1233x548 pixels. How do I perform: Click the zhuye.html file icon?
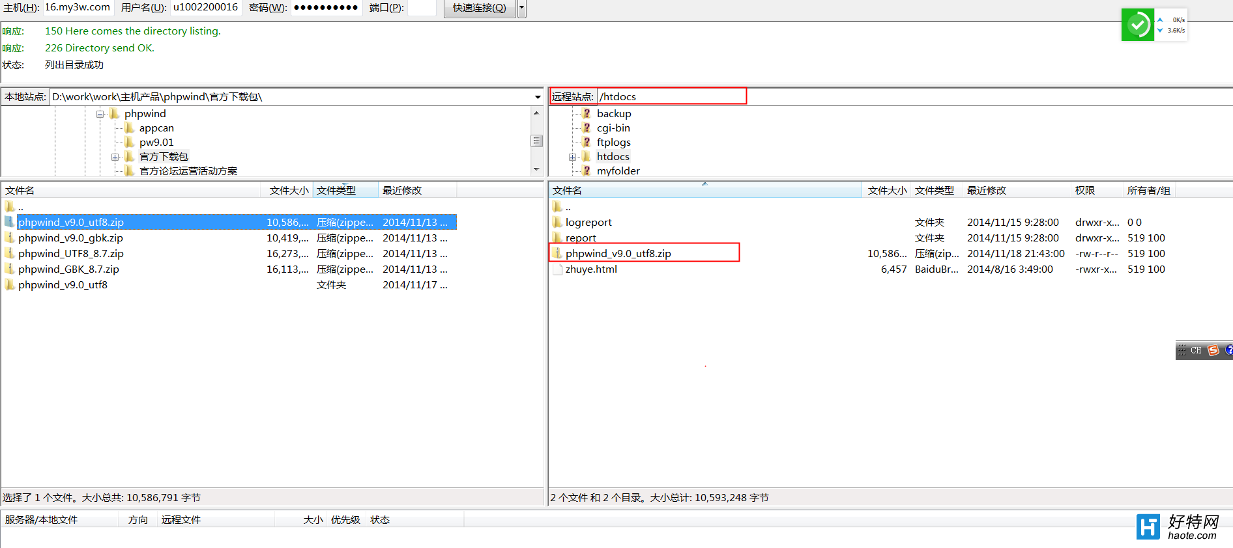pyautogui.click(x=557, y=269)
